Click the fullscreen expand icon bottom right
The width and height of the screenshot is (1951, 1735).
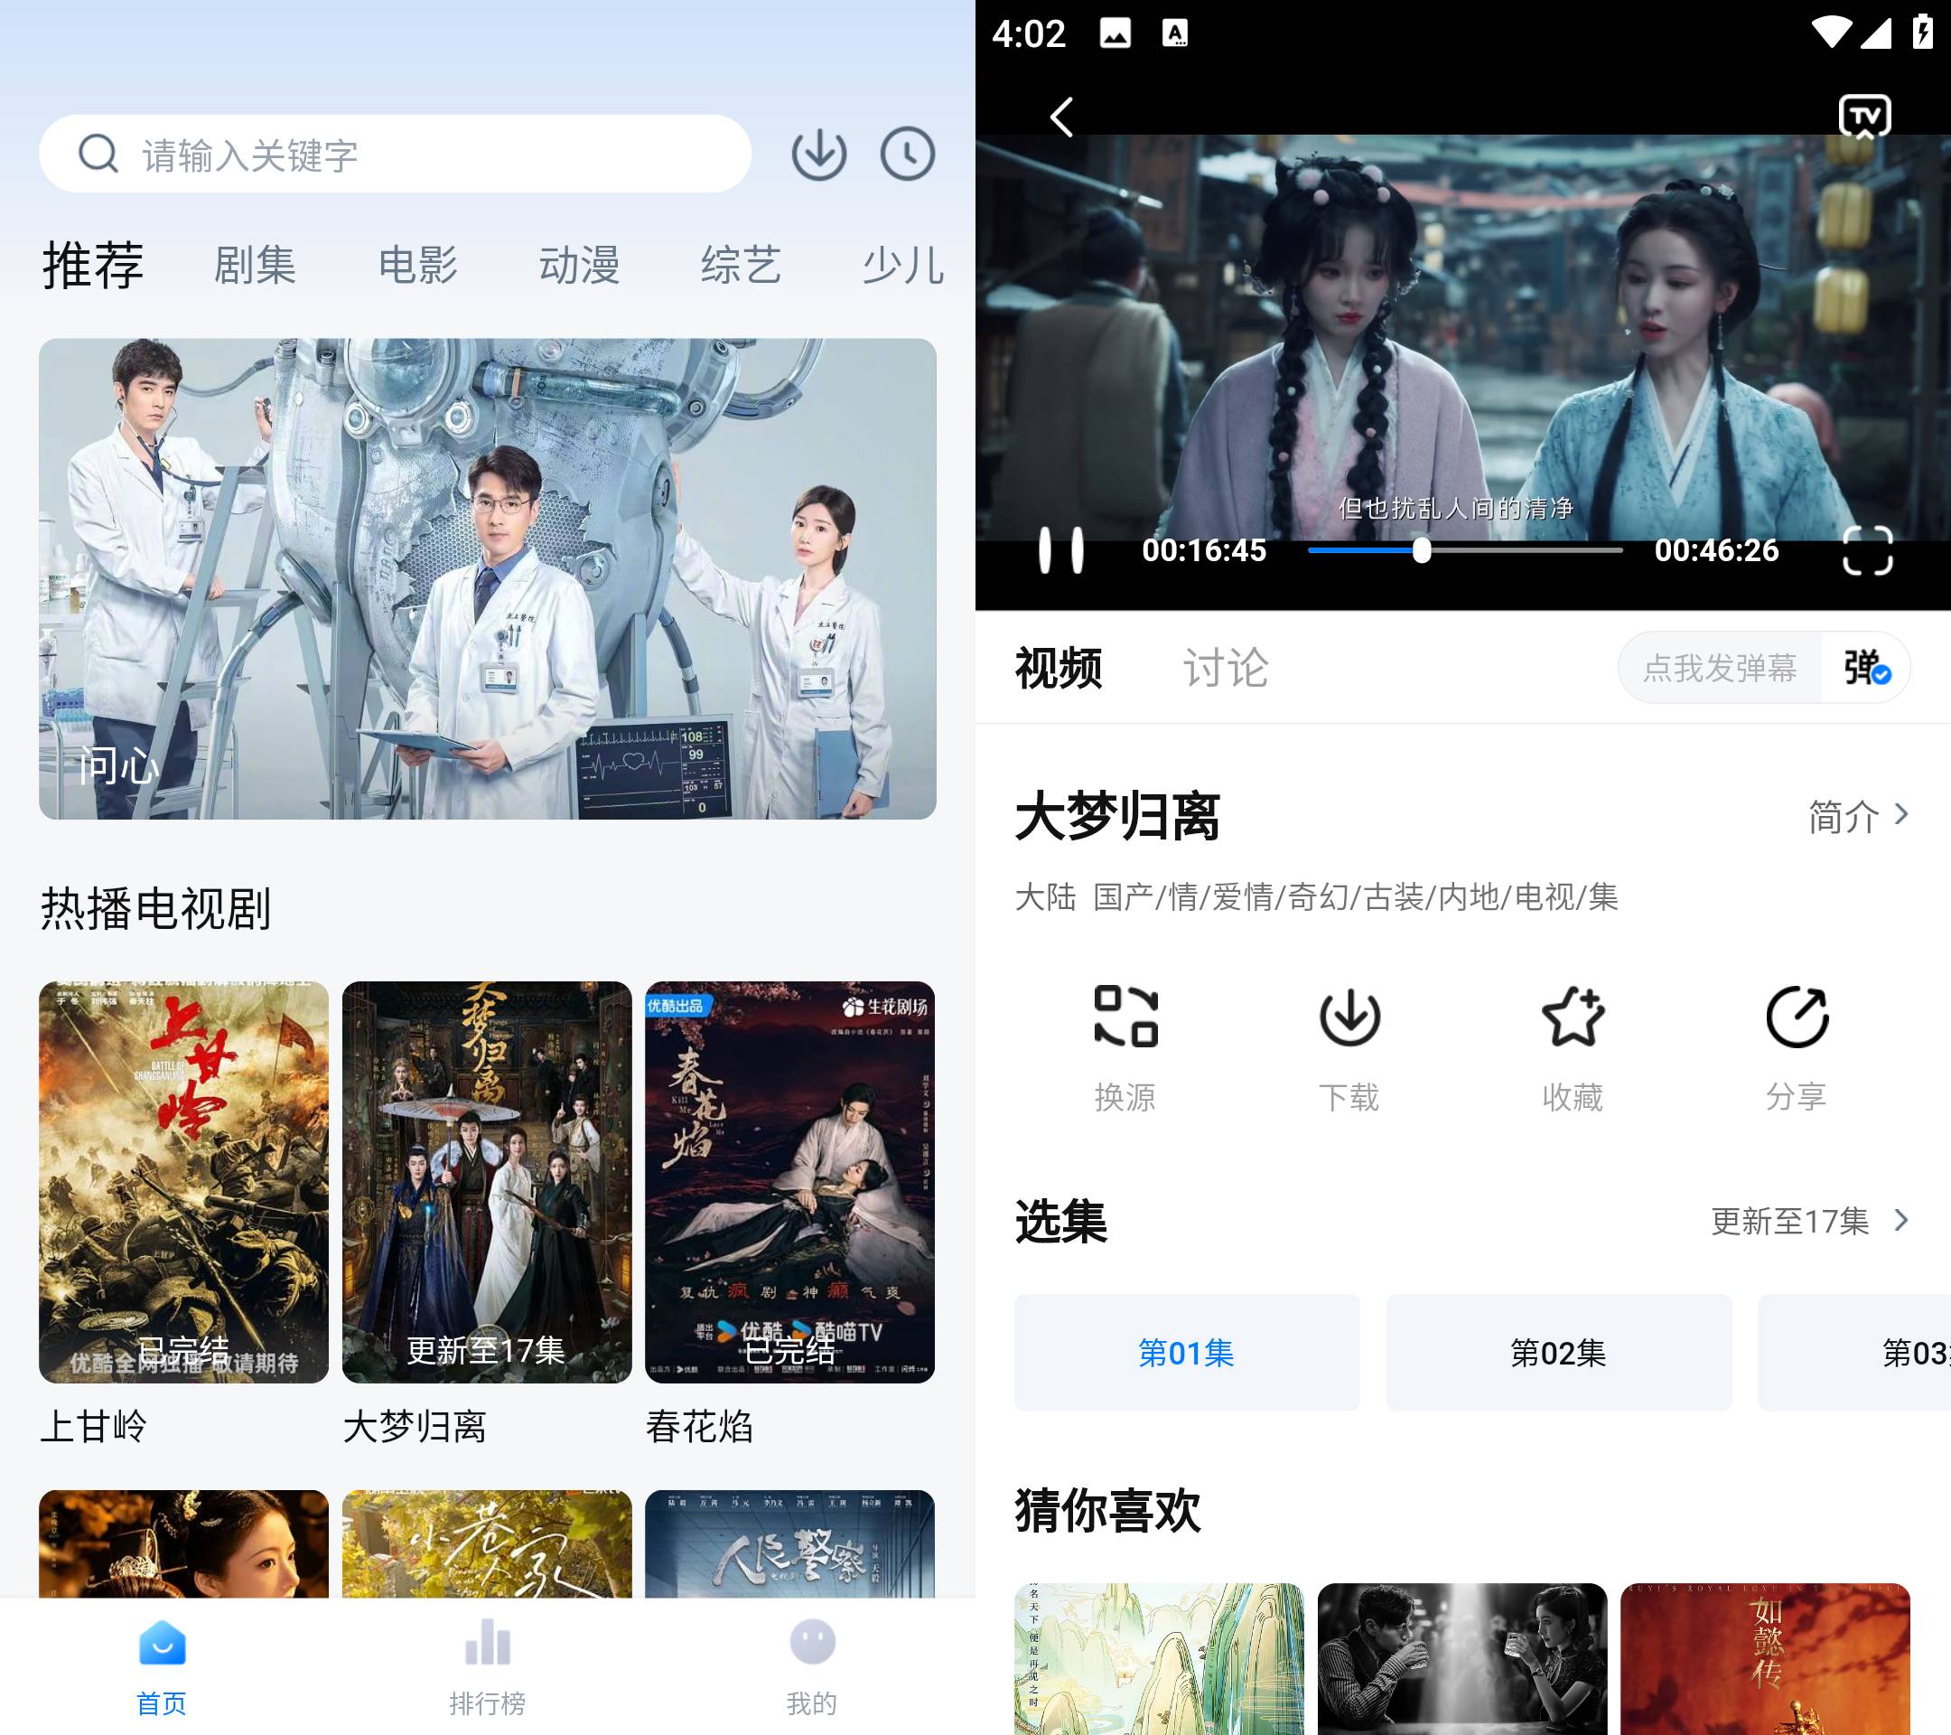click(1867, 551)
